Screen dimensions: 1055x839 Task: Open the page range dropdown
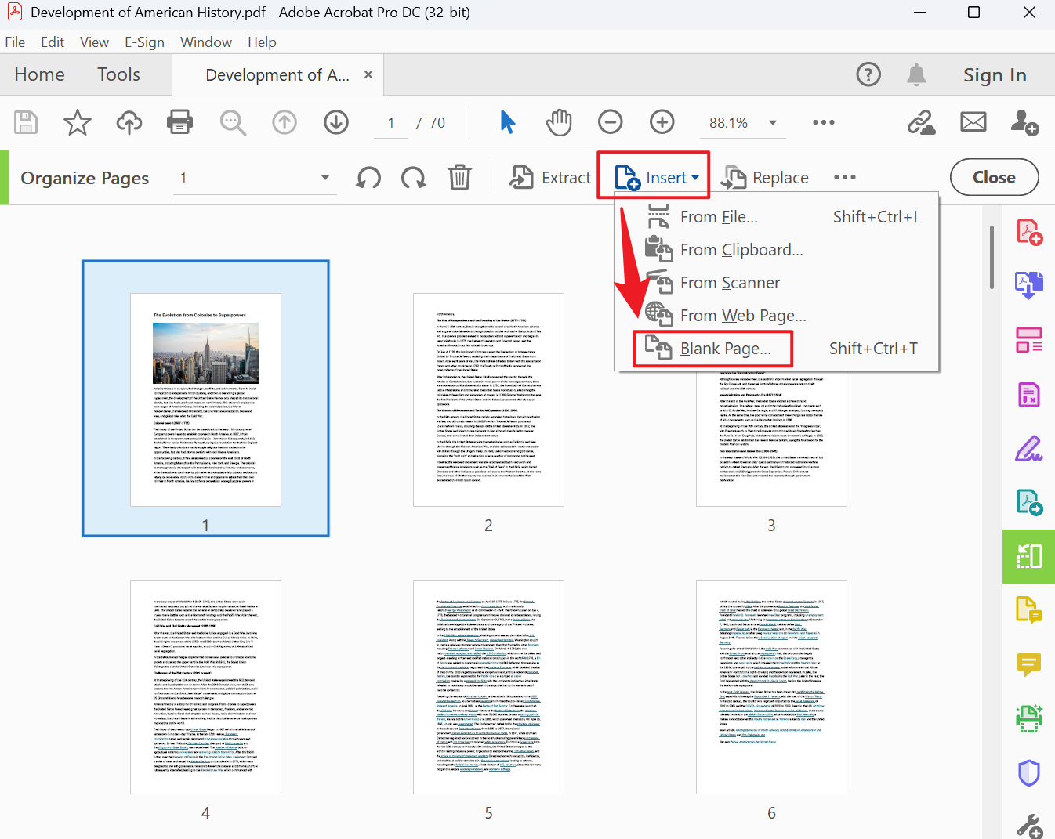325,178
